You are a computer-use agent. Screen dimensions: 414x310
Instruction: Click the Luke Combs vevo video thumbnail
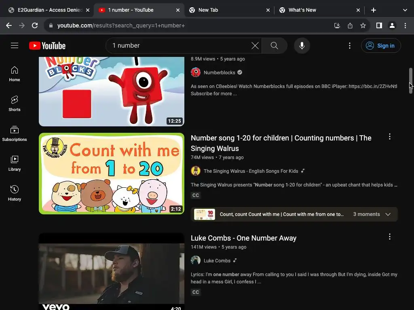(x=112, y=272)
